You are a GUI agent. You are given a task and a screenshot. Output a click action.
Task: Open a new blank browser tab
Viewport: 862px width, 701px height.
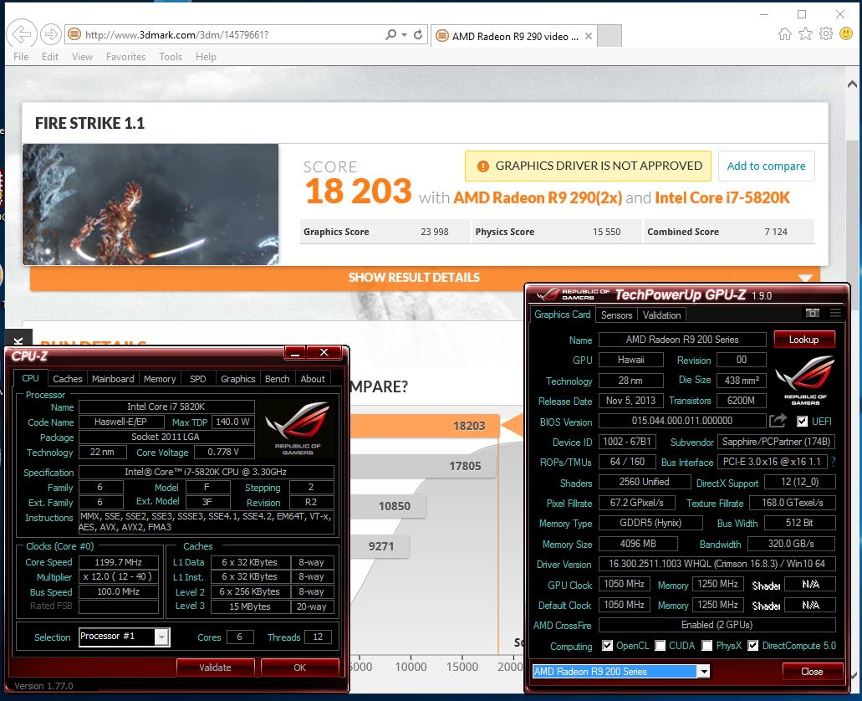[610, 36]
